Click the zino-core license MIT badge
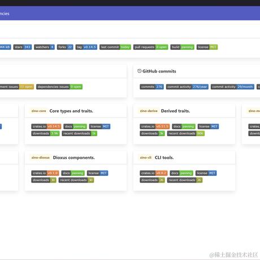Screen dimensions: 260x260 point(99,127)
